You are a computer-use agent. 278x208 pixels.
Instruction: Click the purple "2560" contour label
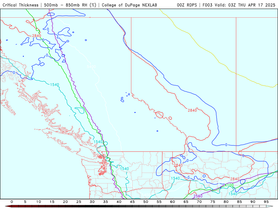coord(198,196)
